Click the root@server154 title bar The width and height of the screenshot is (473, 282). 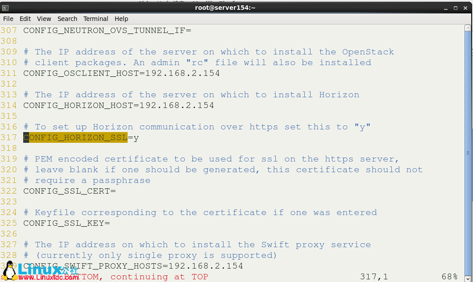pos(225,7)
